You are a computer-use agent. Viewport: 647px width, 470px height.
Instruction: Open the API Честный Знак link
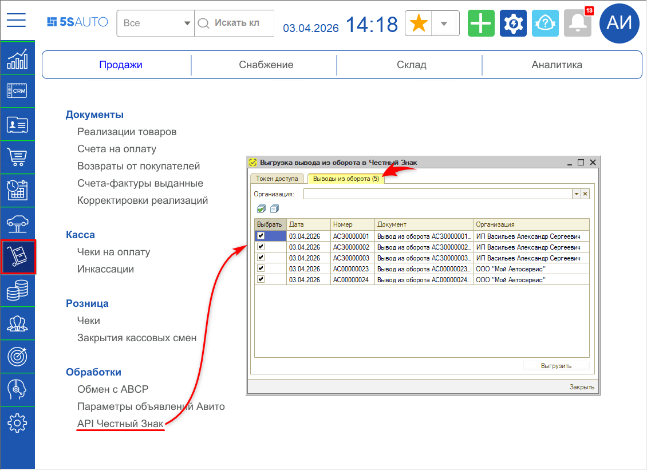tap(120, 424)
